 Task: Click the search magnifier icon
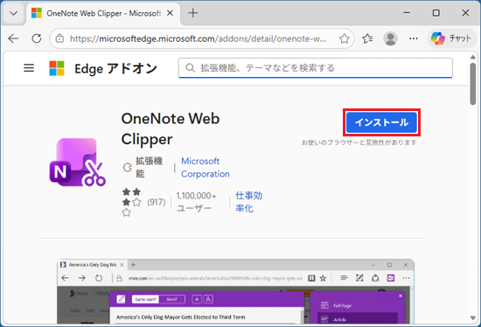pos(190,68)
